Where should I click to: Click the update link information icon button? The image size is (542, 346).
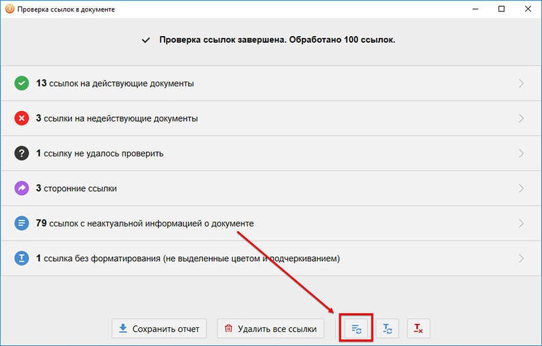coord(356,329)
